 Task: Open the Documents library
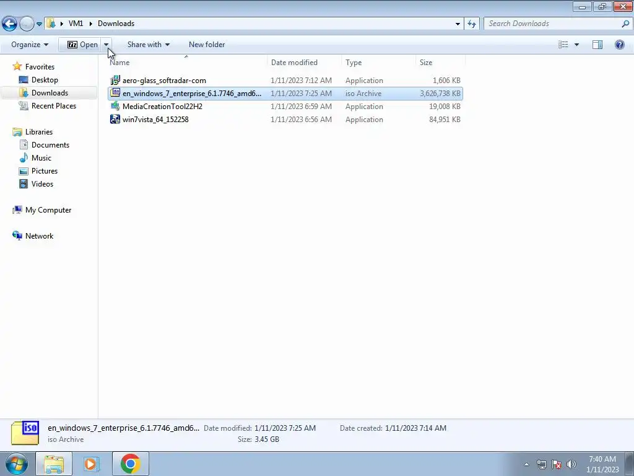[50, 144]
